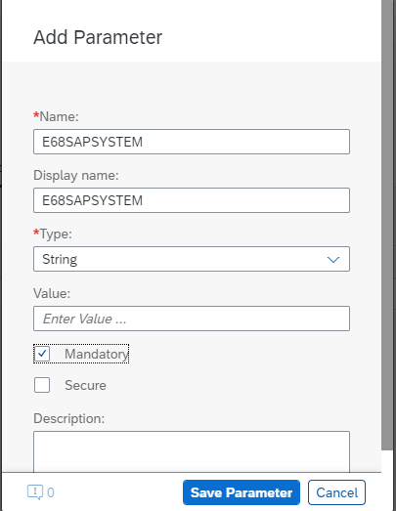The width and height of the screenshot is (396, 511).
Task: Click the Display name field label
Action: (x=76, y=175)
